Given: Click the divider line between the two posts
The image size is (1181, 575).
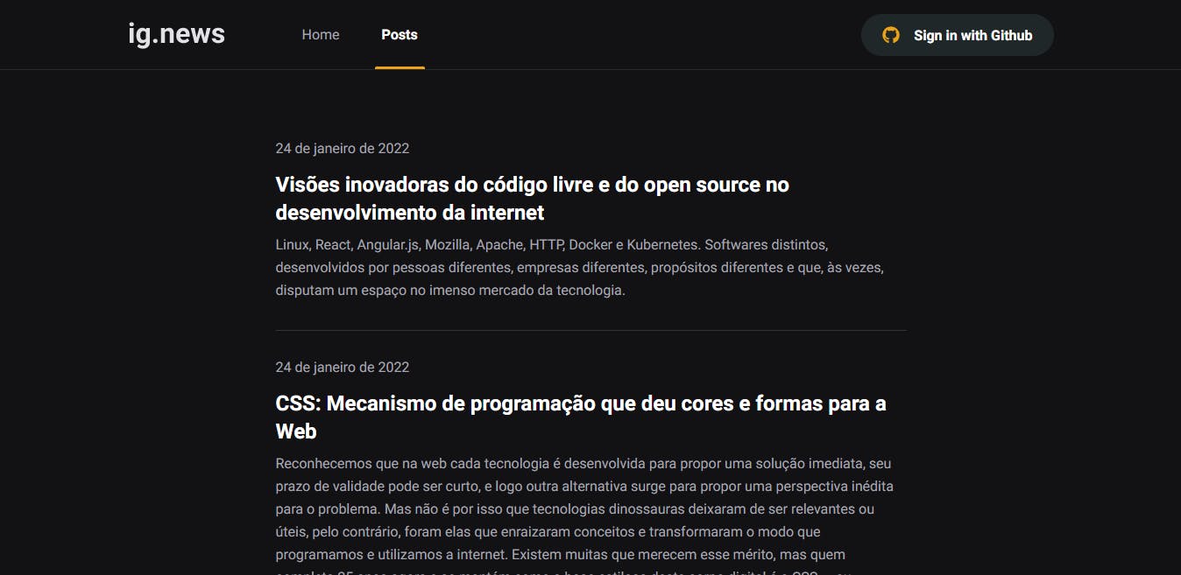Looking at the screenshot, I should click(x=590, y=330).
